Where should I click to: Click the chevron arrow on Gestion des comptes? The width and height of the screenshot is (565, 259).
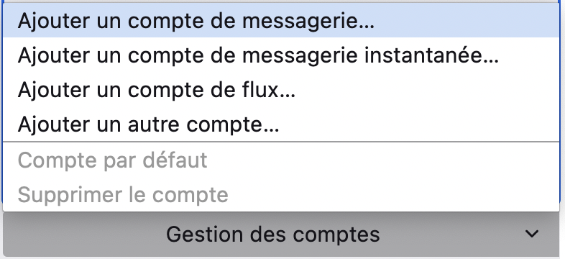tap(532, 234)
